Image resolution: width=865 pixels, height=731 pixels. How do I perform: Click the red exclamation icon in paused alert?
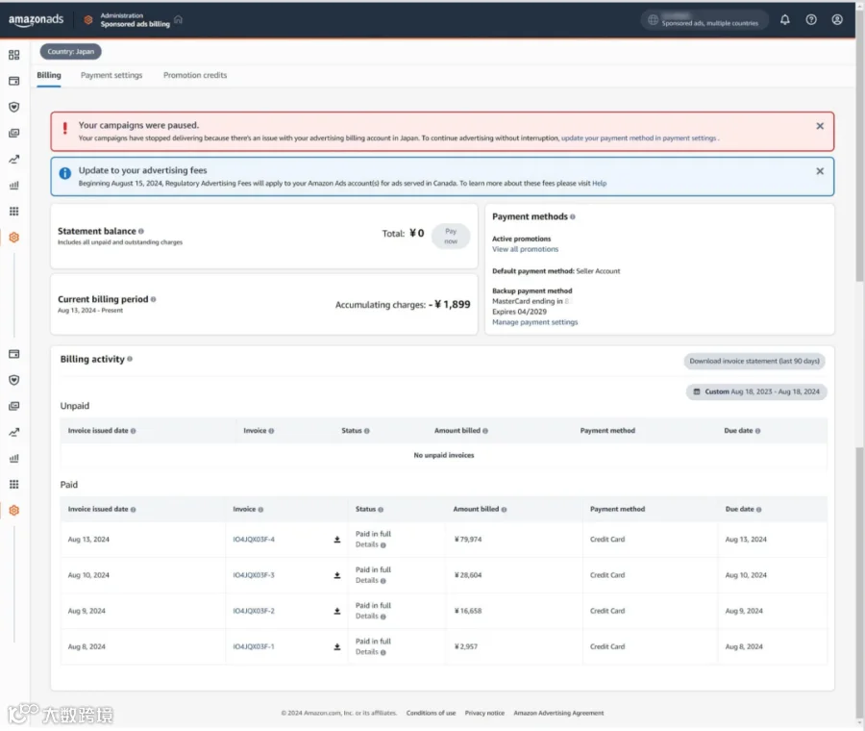click(64, 129)
